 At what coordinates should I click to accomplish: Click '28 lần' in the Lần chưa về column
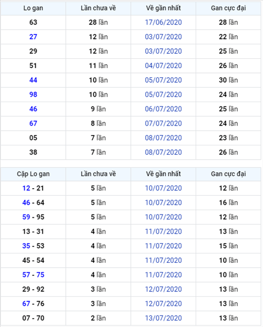[x=98, y=22]
